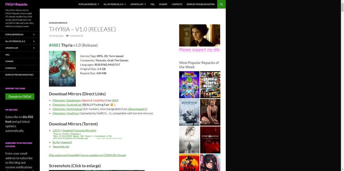Viewport: 344px width, 171px height.
Task: Open the Dragon Ball Sparking Zero thumbnail
Action: click(x=189, y=85)
